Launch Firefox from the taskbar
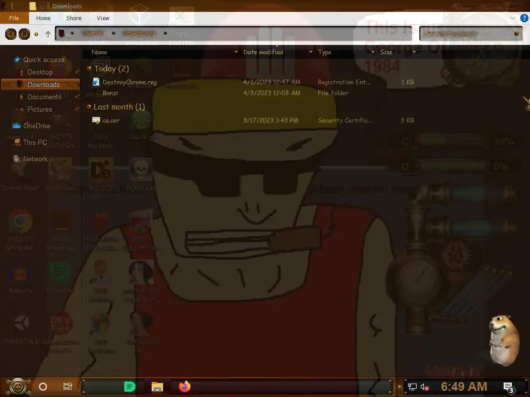 (185, 387)
